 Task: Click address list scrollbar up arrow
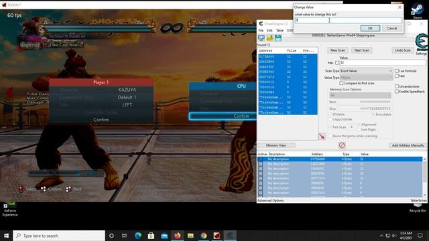click(424, 159)
